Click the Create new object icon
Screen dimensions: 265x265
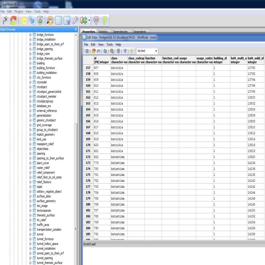pos(32,20)
